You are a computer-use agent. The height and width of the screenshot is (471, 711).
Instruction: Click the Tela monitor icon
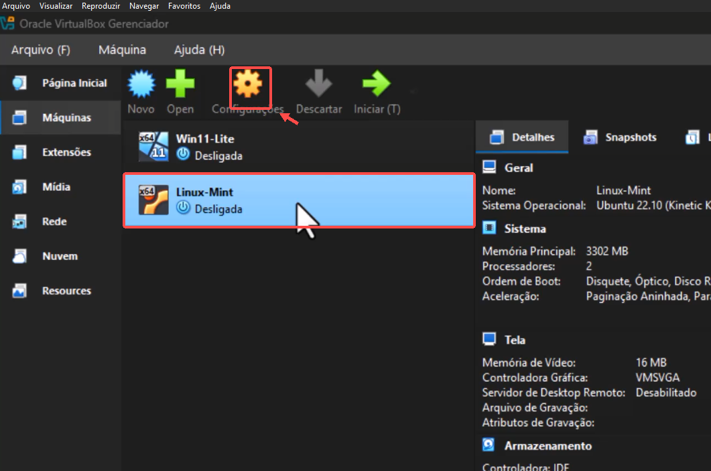(x=489, y=339)
